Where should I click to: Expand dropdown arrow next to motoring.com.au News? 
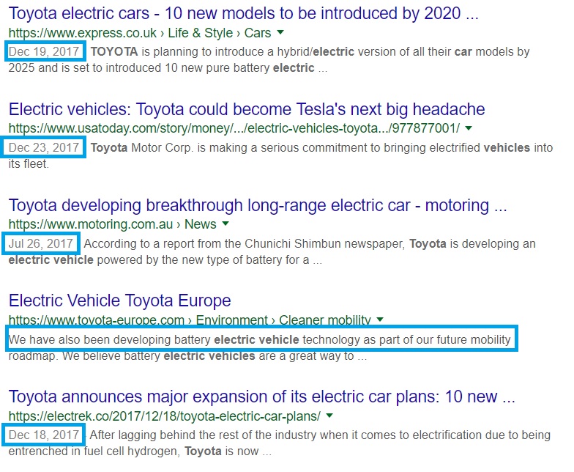click(x=225, y=224)
